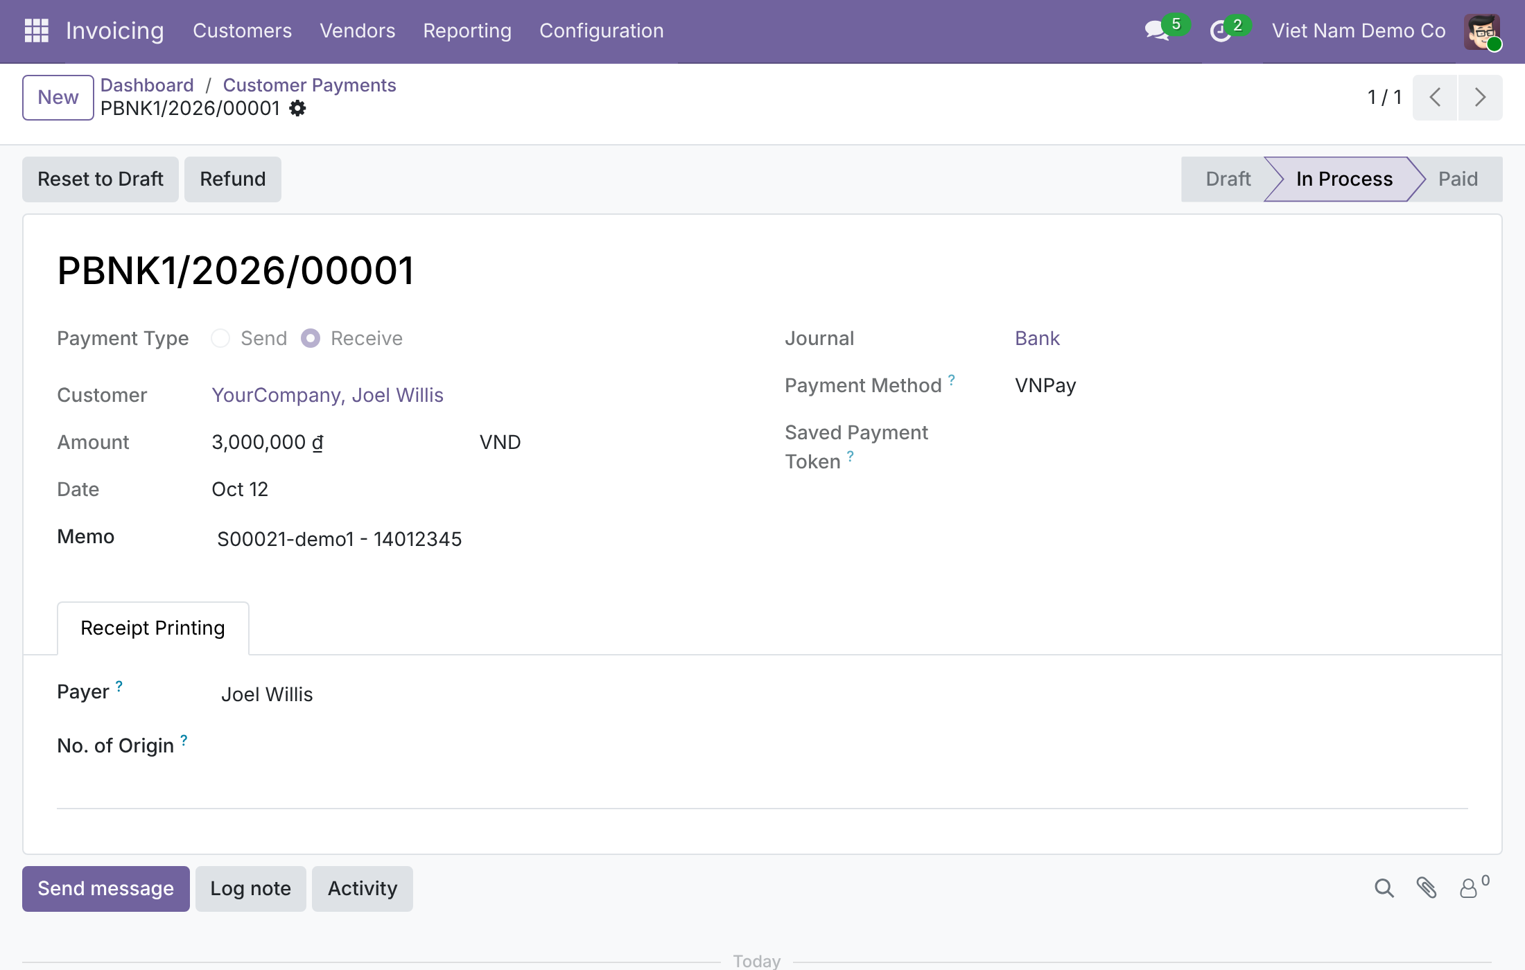Click Reset to Draft
The width and height of the screenshot is (1525, 970).
pos(101,179)
